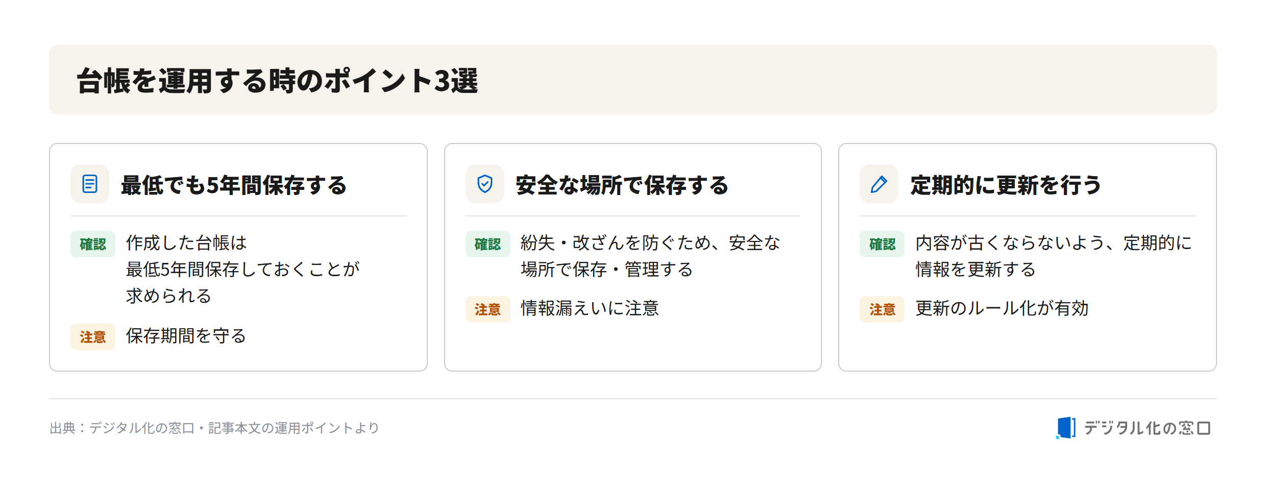The image size is (1266, 487).
Task: Select the green 確認 badge in first card
Action: [93, 244]
